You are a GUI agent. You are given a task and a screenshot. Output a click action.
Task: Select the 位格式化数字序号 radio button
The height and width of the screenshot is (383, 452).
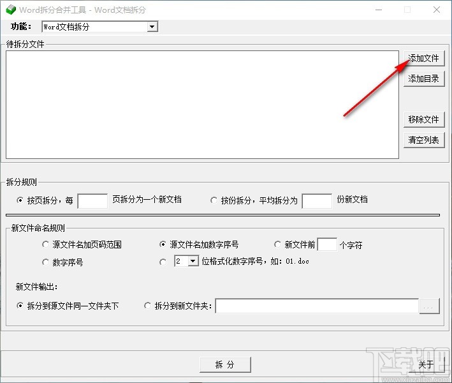(163, 262)
